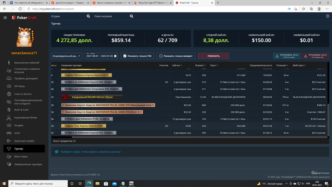This screenshot has width=332, height=187.
Task: Click the maroon Установка download button
Action: [x=315, y=56]
